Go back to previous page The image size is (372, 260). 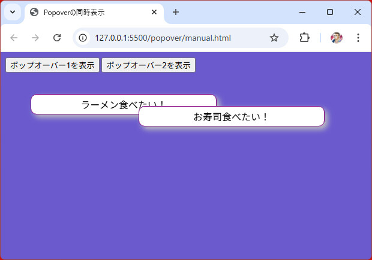(14, 38)
